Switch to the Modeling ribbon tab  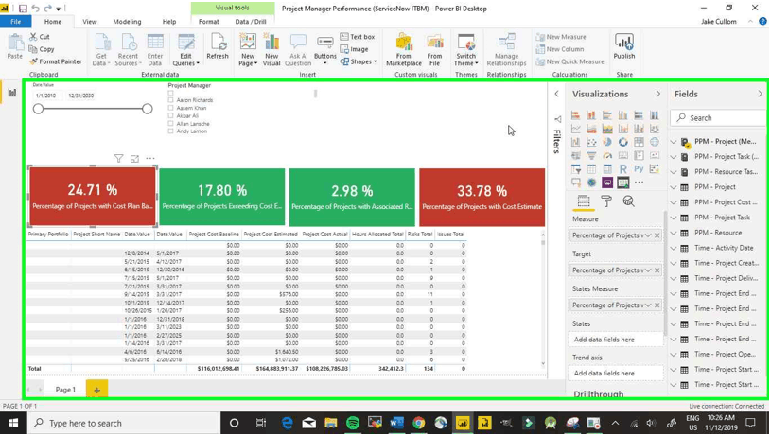click(127, 22)
